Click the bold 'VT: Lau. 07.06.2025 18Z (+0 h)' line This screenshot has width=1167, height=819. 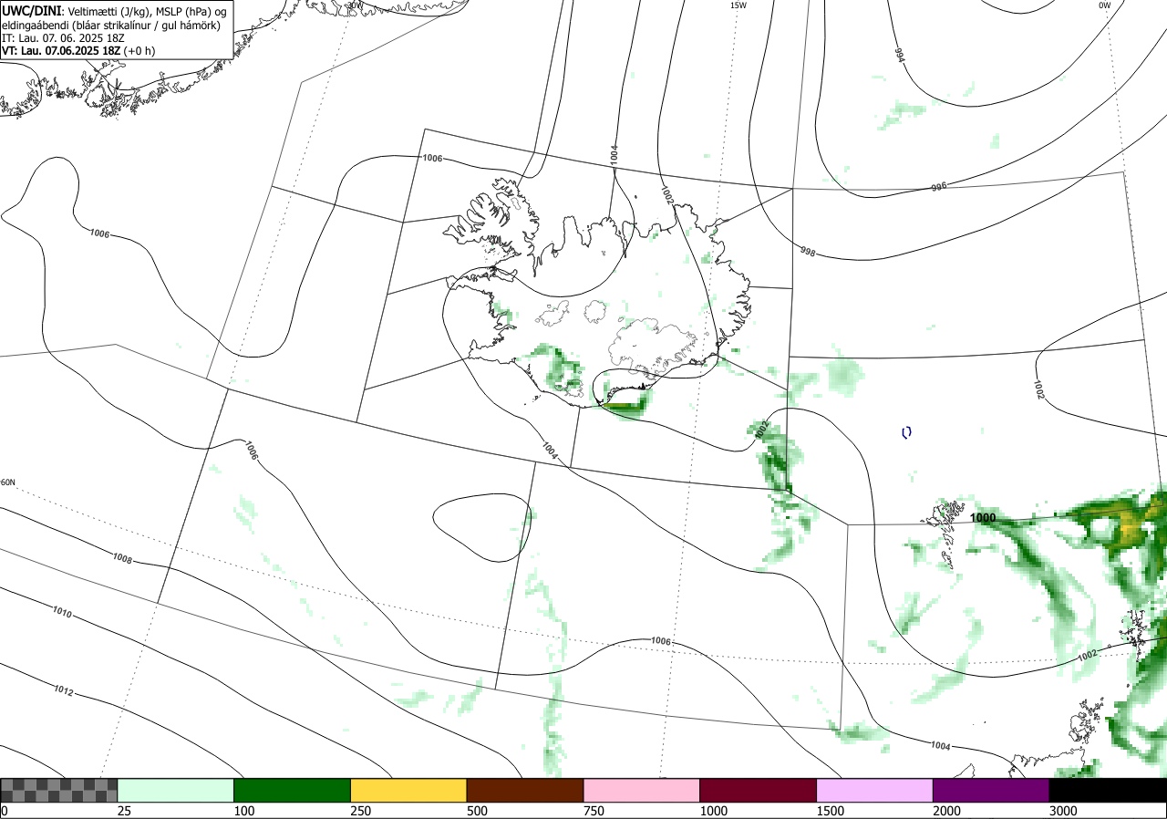pos(77,51)
